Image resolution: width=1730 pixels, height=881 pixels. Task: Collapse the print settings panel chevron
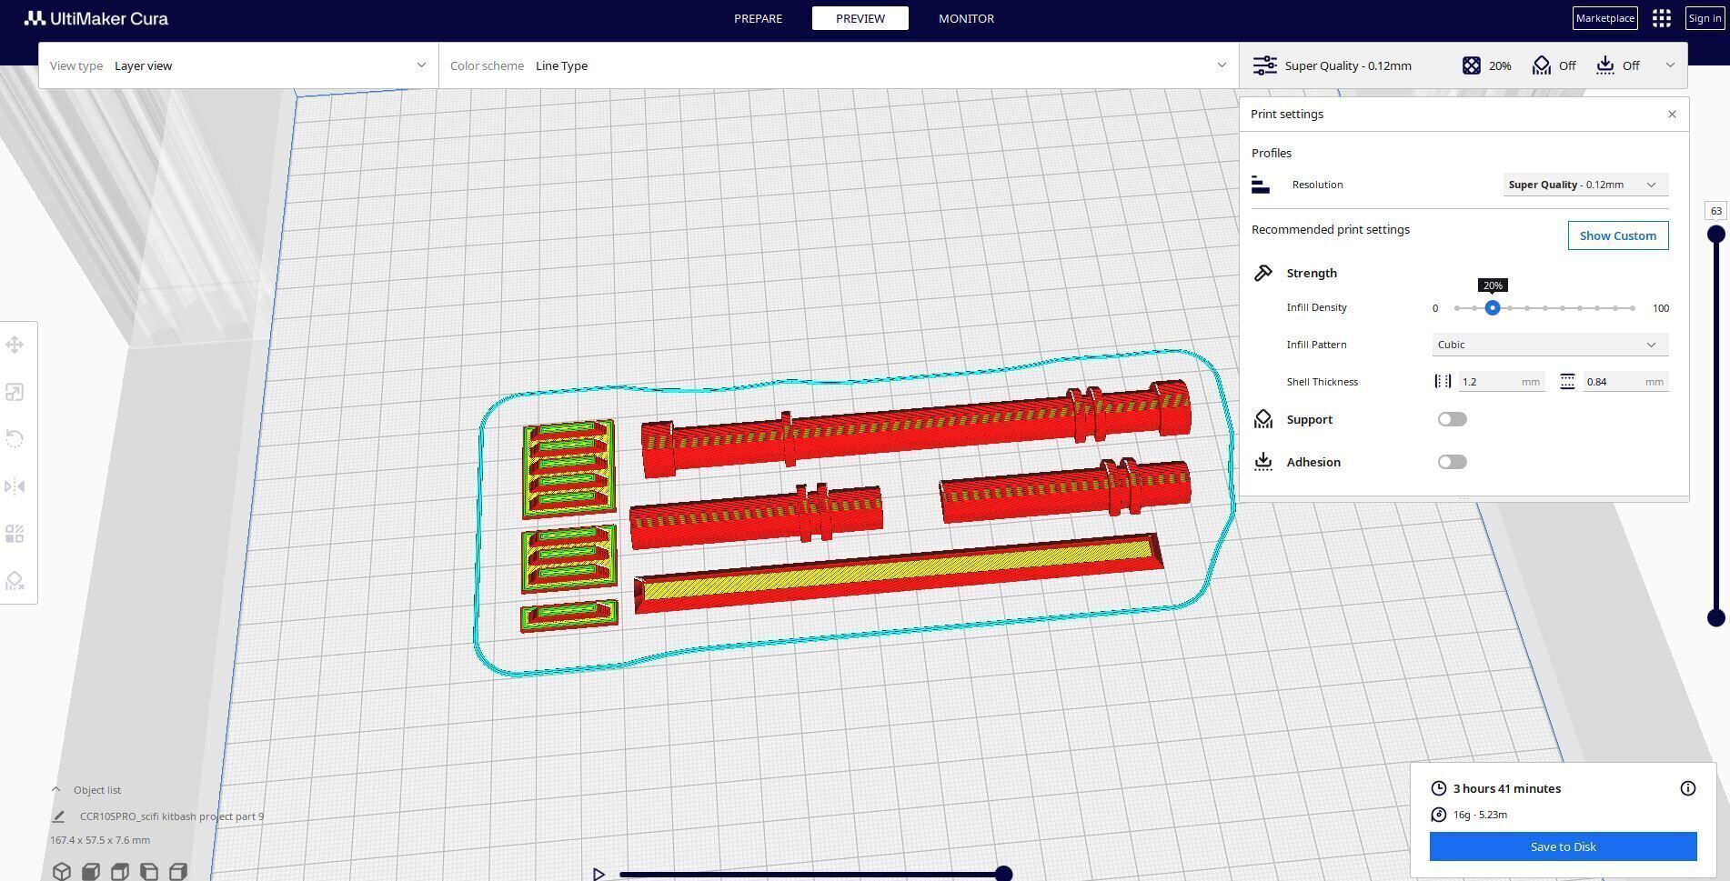(1670, 65)
